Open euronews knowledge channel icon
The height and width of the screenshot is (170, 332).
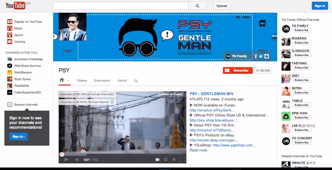coord(10,59)
